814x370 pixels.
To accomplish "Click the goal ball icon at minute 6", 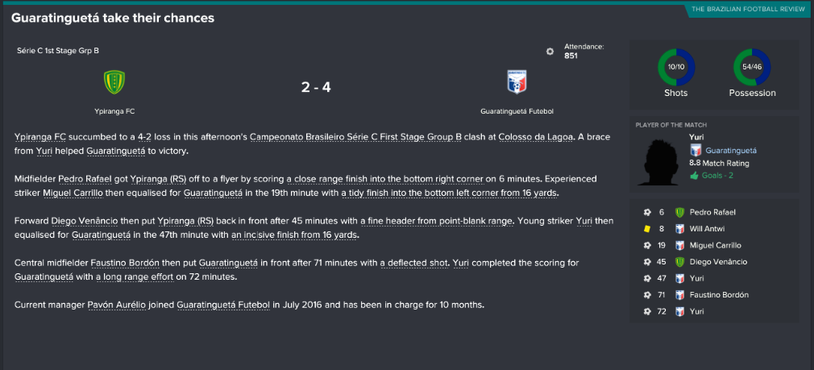I will pos(647,212).
